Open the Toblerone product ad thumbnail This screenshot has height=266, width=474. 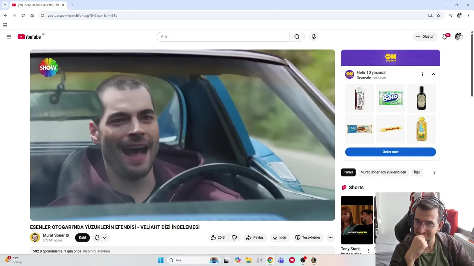pos(390,129)
